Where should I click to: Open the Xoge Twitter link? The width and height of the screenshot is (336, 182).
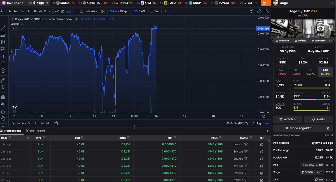[300, 41]
